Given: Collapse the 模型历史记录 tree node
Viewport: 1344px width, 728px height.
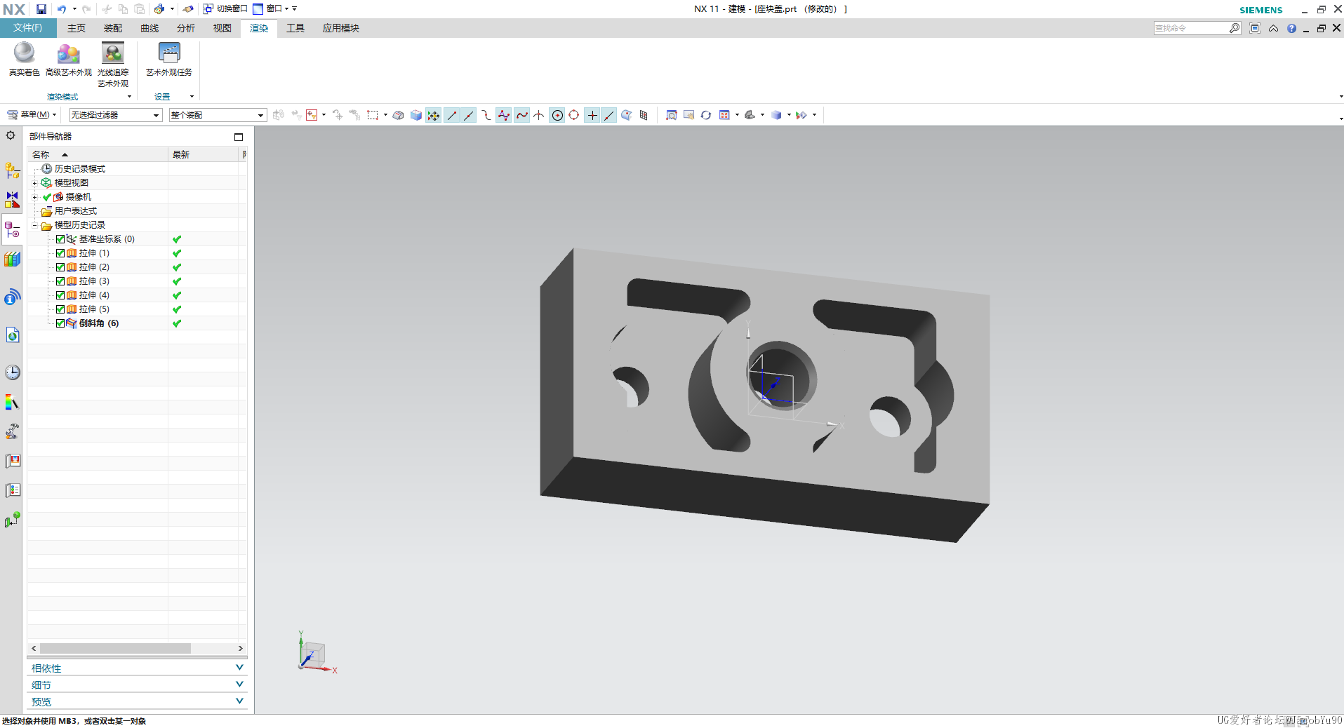Looking at the screenshot, I should pos(34,225).
